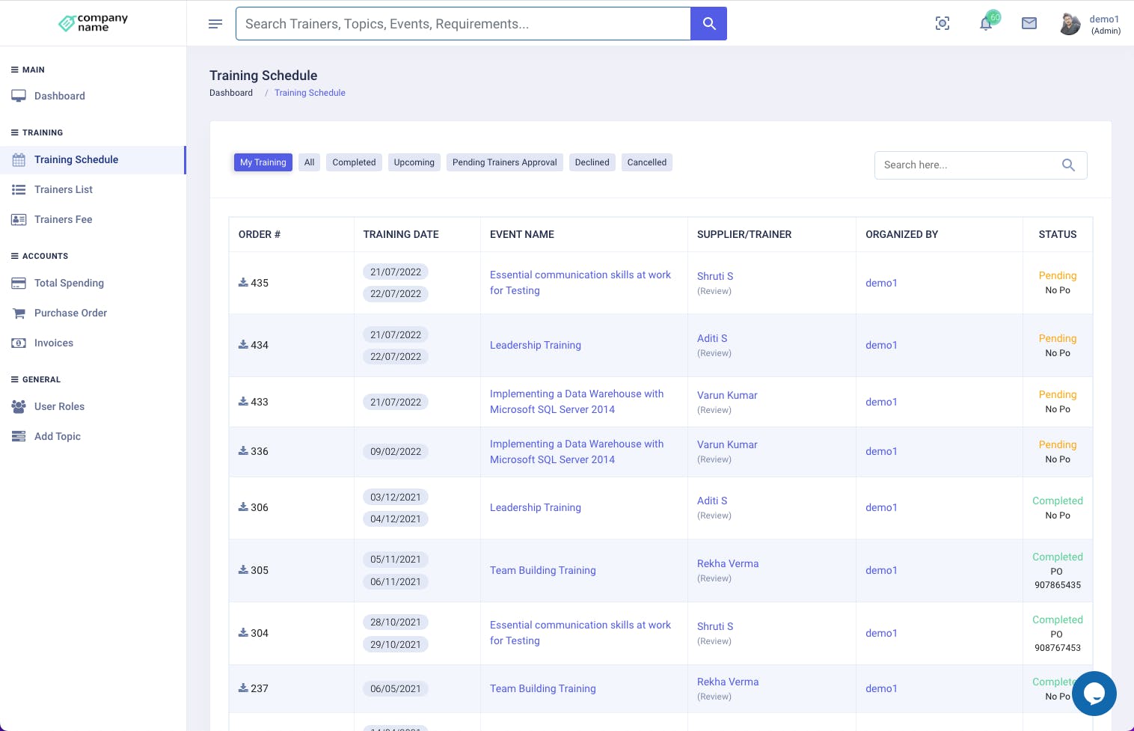Click the 09/02/2022 date badge
1134x731 pixels.
tap(396, 451)
